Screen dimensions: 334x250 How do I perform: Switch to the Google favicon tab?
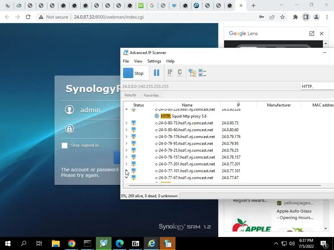pyautogui.click(x=152, y=6)
